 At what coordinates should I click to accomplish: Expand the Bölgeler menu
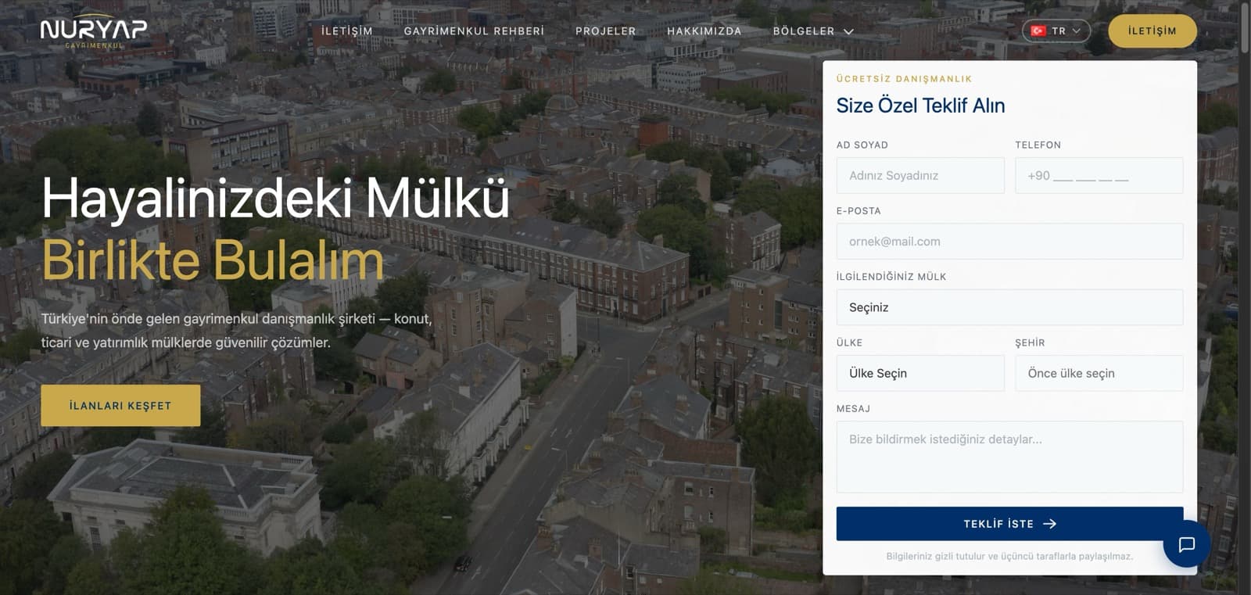click(x=813, y=31)
